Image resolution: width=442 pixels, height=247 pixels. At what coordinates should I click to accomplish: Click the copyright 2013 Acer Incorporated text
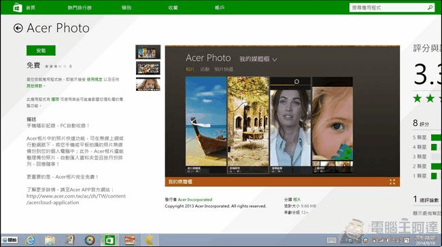(216, 206)
